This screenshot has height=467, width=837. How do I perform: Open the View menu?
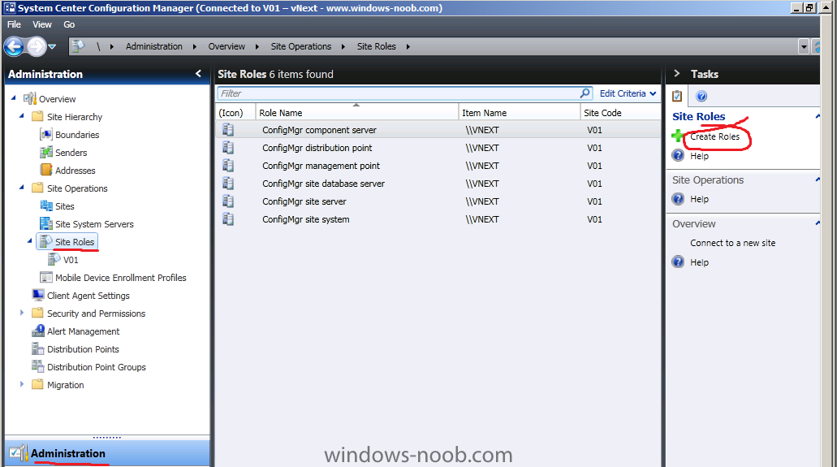tap(41, 24)
